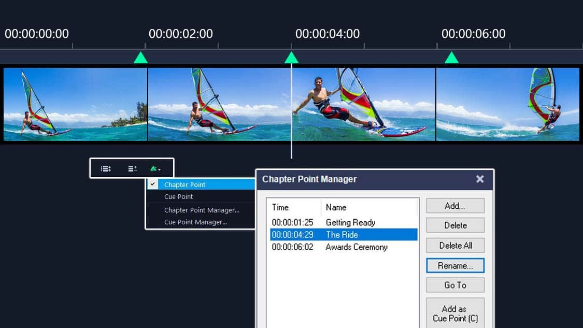Click the Rename button
Screen dimensions: 583x328
point(455,265)
